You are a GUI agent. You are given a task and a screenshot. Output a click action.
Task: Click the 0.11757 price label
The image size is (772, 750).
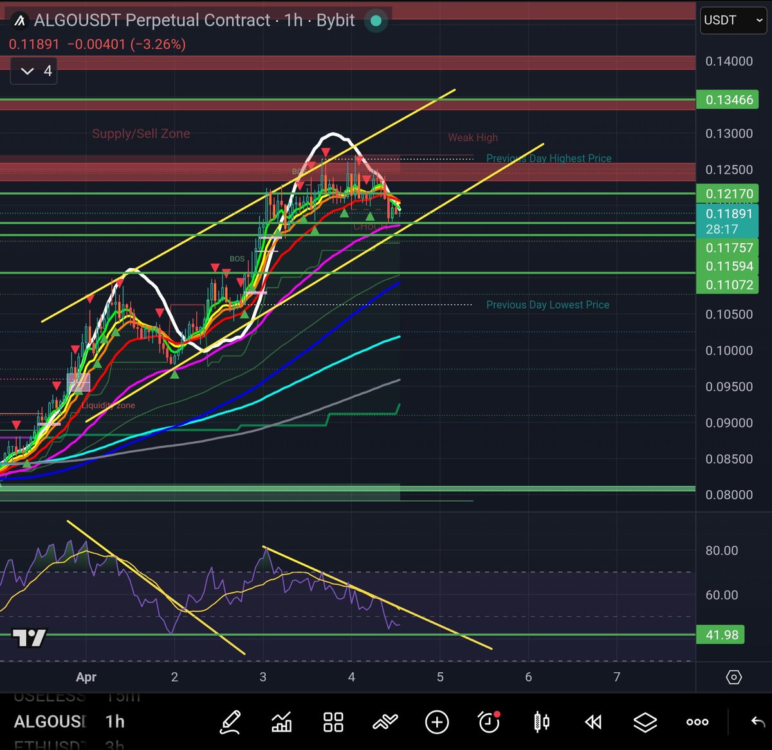point(728,248)
